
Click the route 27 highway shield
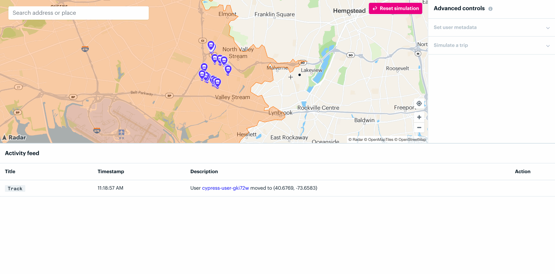19,87
